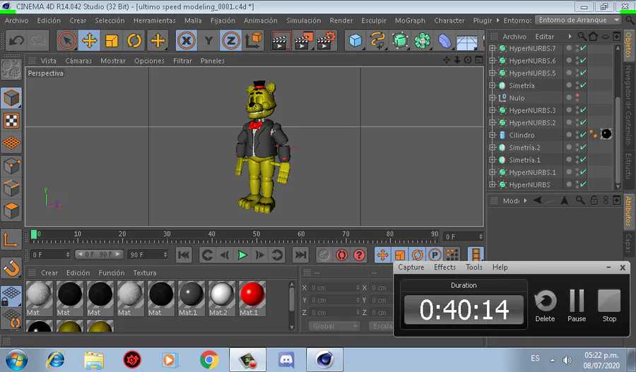Expand attribute manager Modo menu arrow
The width and height of the screenshot is (636, 372).
point(525,200)
